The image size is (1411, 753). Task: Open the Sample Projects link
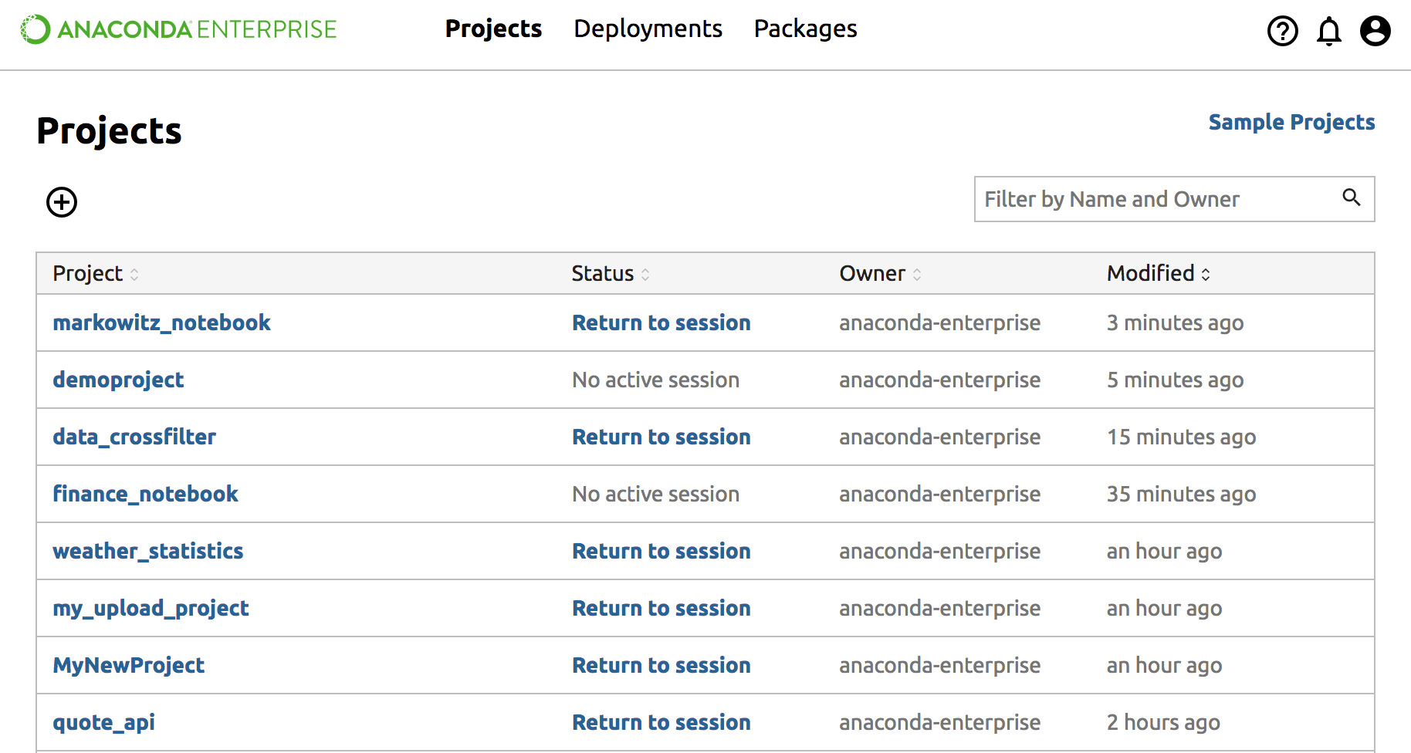click(1291, 122)
